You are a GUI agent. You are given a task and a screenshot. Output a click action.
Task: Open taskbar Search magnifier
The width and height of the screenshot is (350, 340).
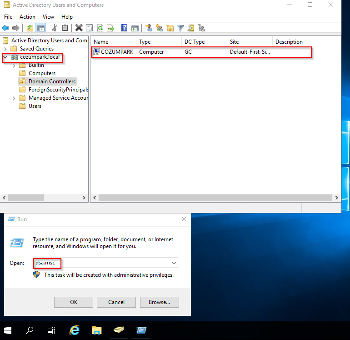tap(30, 330)
